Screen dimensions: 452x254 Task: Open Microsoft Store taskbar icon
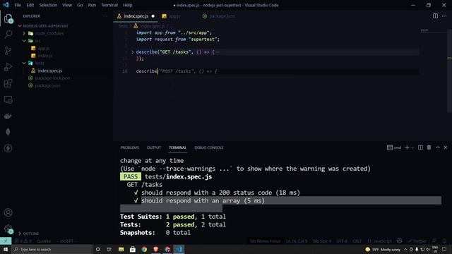[x=133, y=249]
